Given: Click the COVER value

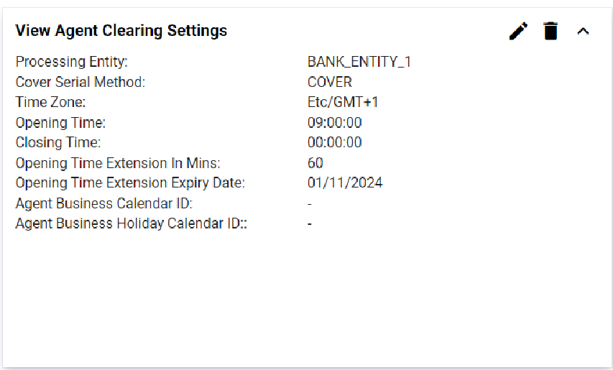Looking at the screenshot, I should tap(330, 82).
